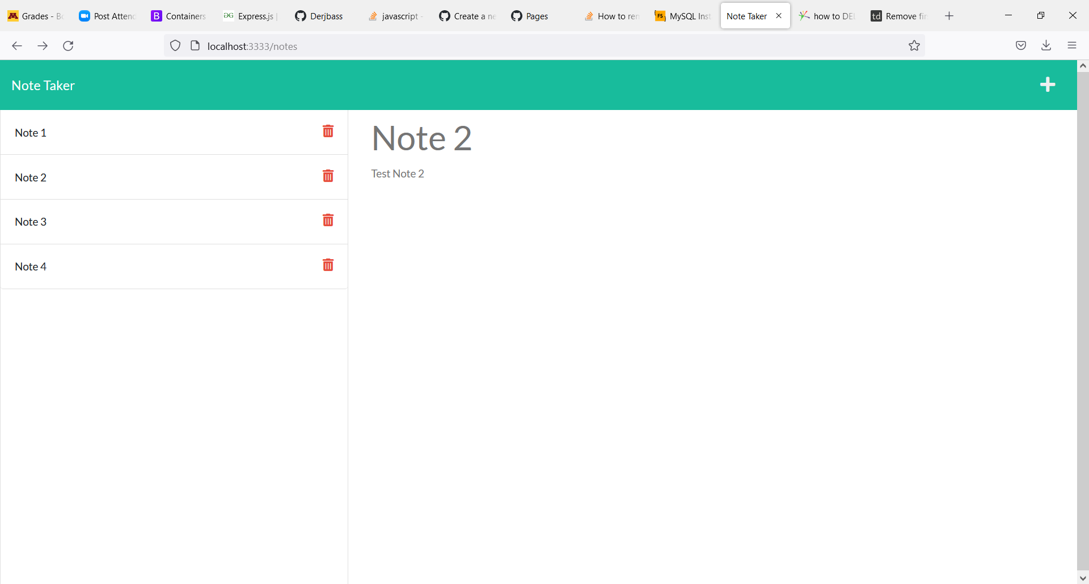Screen dimensions: 1089x584
Task: Open the Firefox application menu
Action: click(x=1072, y=45)
